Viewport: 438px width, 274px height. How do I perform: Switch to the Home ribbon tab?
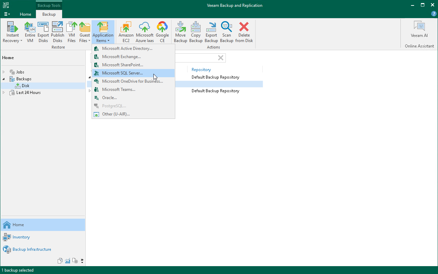coord(26,14)
